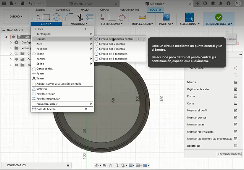Enable the Forzar checkbox
Viewport: 244px width, 170px height.
coord(236,96)
